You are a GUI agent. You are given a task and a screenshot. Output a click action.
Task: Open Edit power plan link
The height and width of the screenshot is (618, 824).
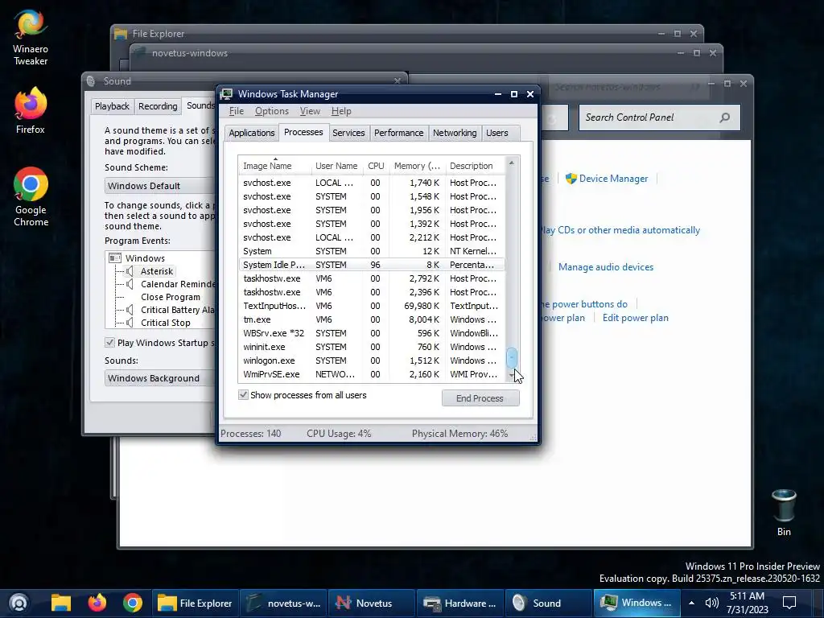[x=636, y=318]
